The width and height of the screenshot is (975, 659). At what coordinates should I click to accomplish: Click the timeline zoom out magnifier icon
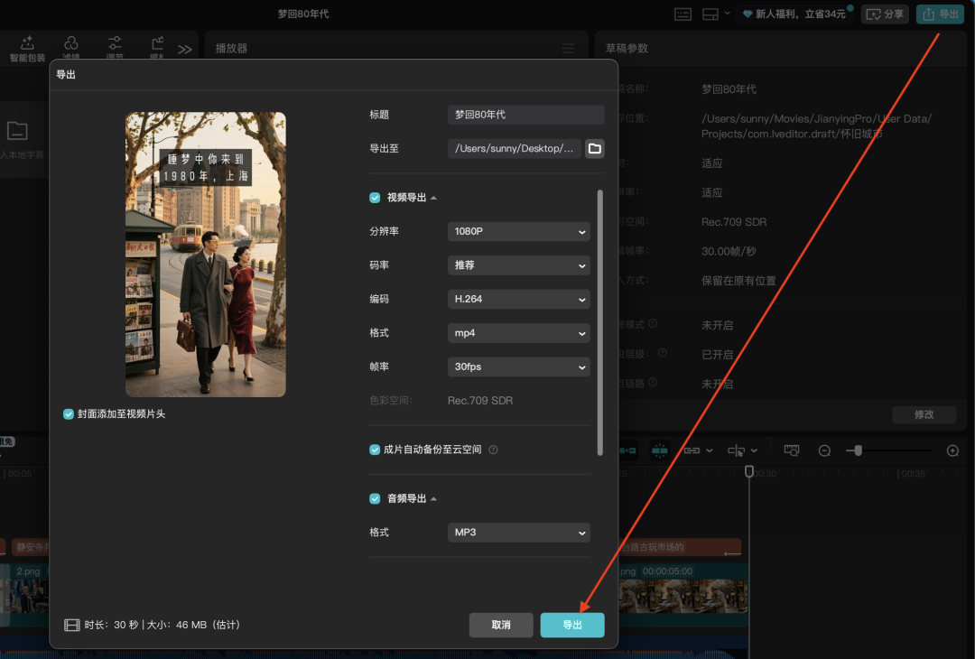coord(824,450)
